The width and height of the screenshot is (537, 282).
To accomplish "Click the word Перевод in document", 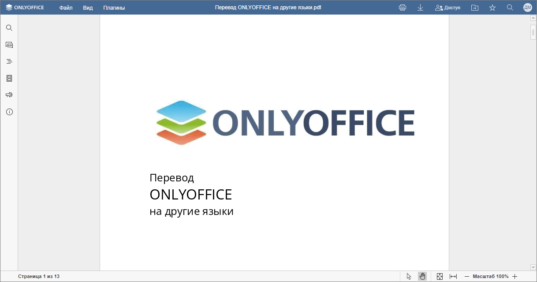I will [x=172, y=178].
